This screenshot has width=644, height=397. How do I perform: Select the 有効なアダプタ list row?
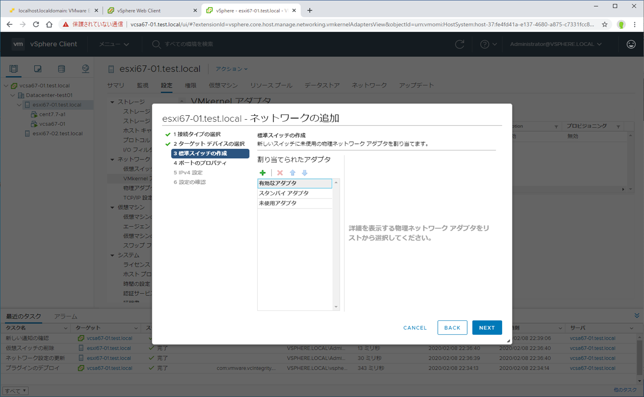[x=295, y=183]
